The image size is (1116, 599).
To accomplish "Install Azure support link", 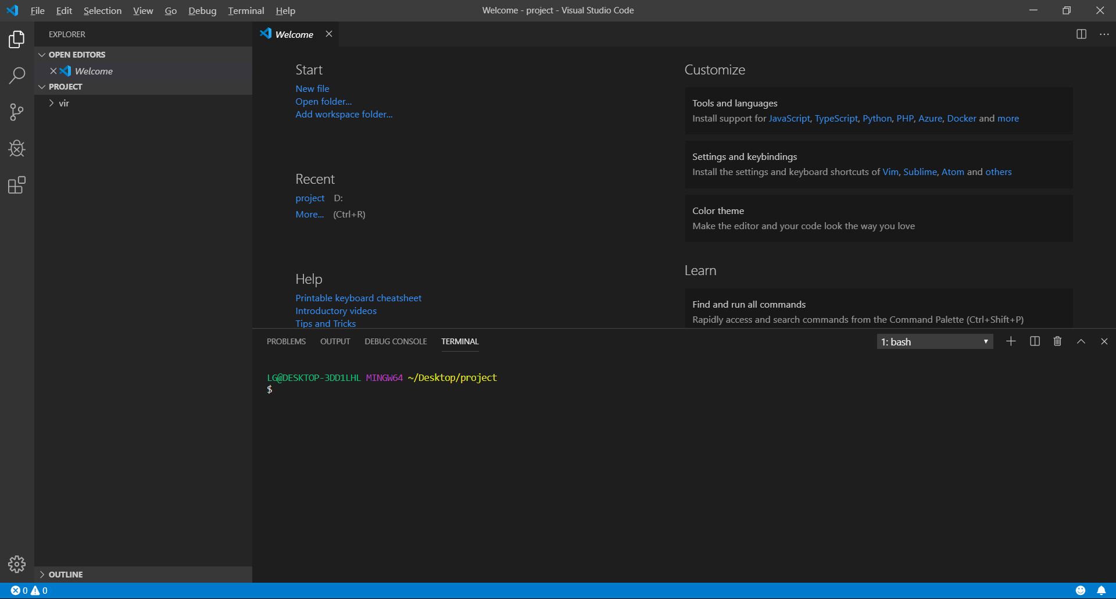I will 930,118.
